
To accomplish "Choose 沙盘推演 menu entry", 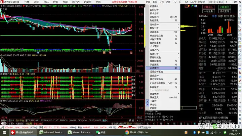I will point(163,64).
